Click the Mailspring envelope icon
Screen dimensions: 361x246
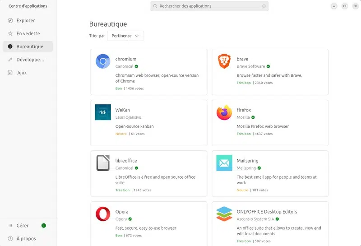pos(224,163)
